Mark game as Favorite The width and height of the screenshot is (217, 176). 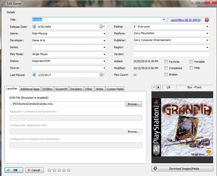[166, 62]
